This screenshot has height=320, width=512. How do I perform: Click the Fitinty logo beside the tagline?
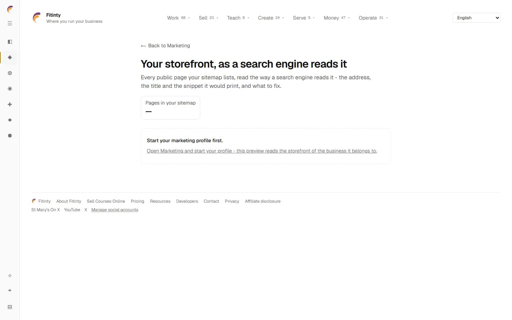[37, 18]
